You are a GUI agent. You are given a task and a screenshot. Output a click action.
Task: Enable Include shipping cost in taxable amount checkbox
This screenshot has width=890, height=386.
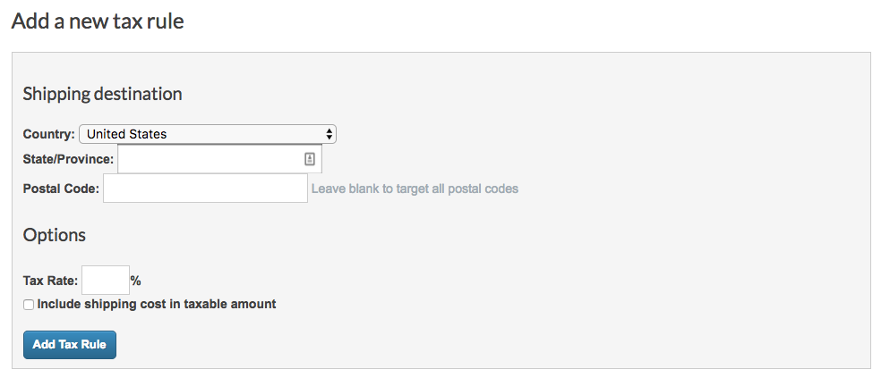tap(29, 305)
